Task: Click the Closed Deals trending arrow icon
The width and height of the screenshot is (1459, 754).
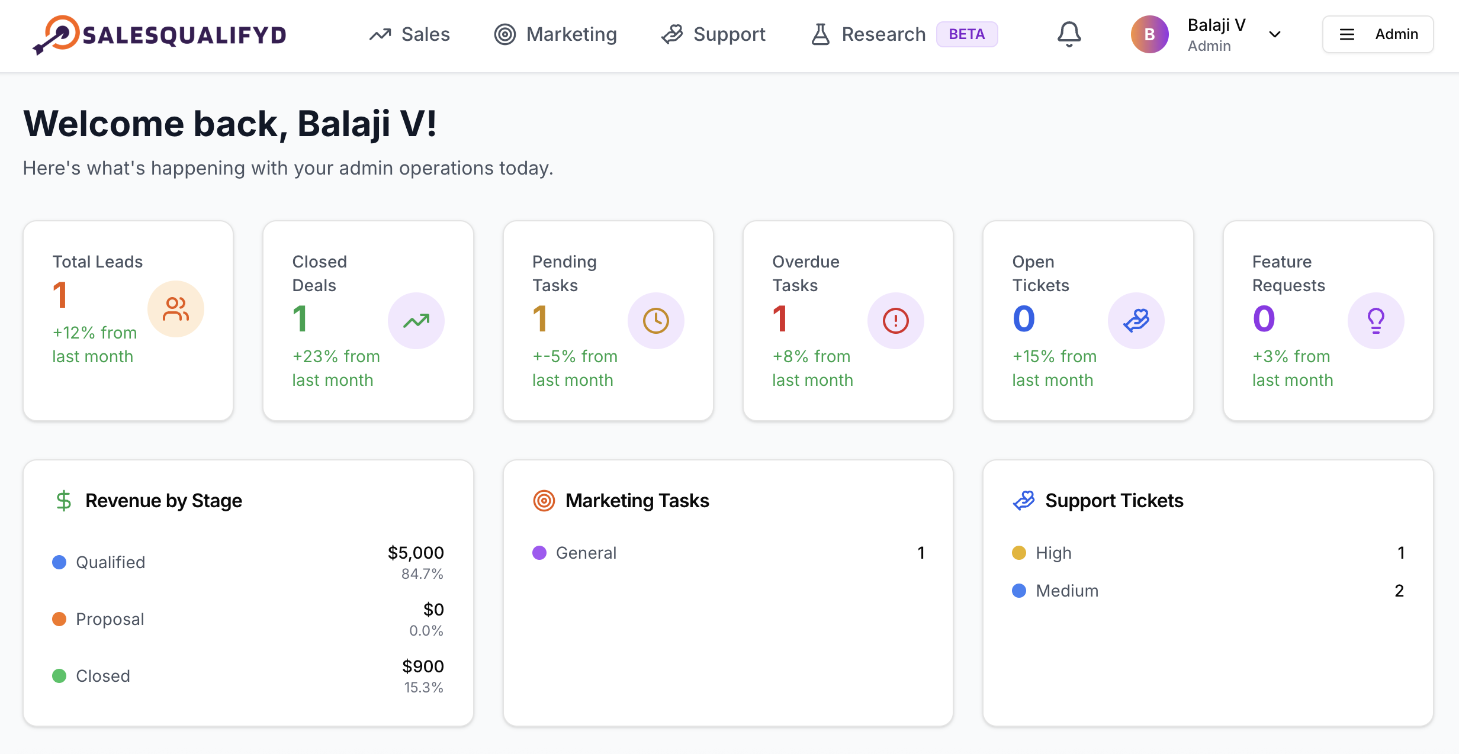Action: coord(416,321)
